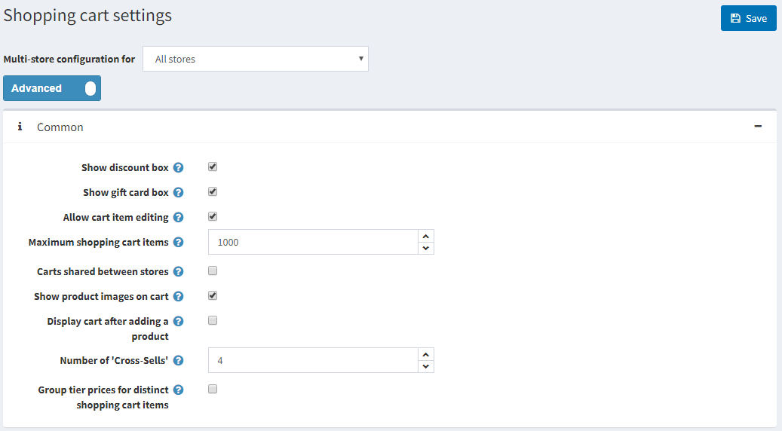Click the Maximum shopping cart items field
782x431 pixels.
coord(313,243)
